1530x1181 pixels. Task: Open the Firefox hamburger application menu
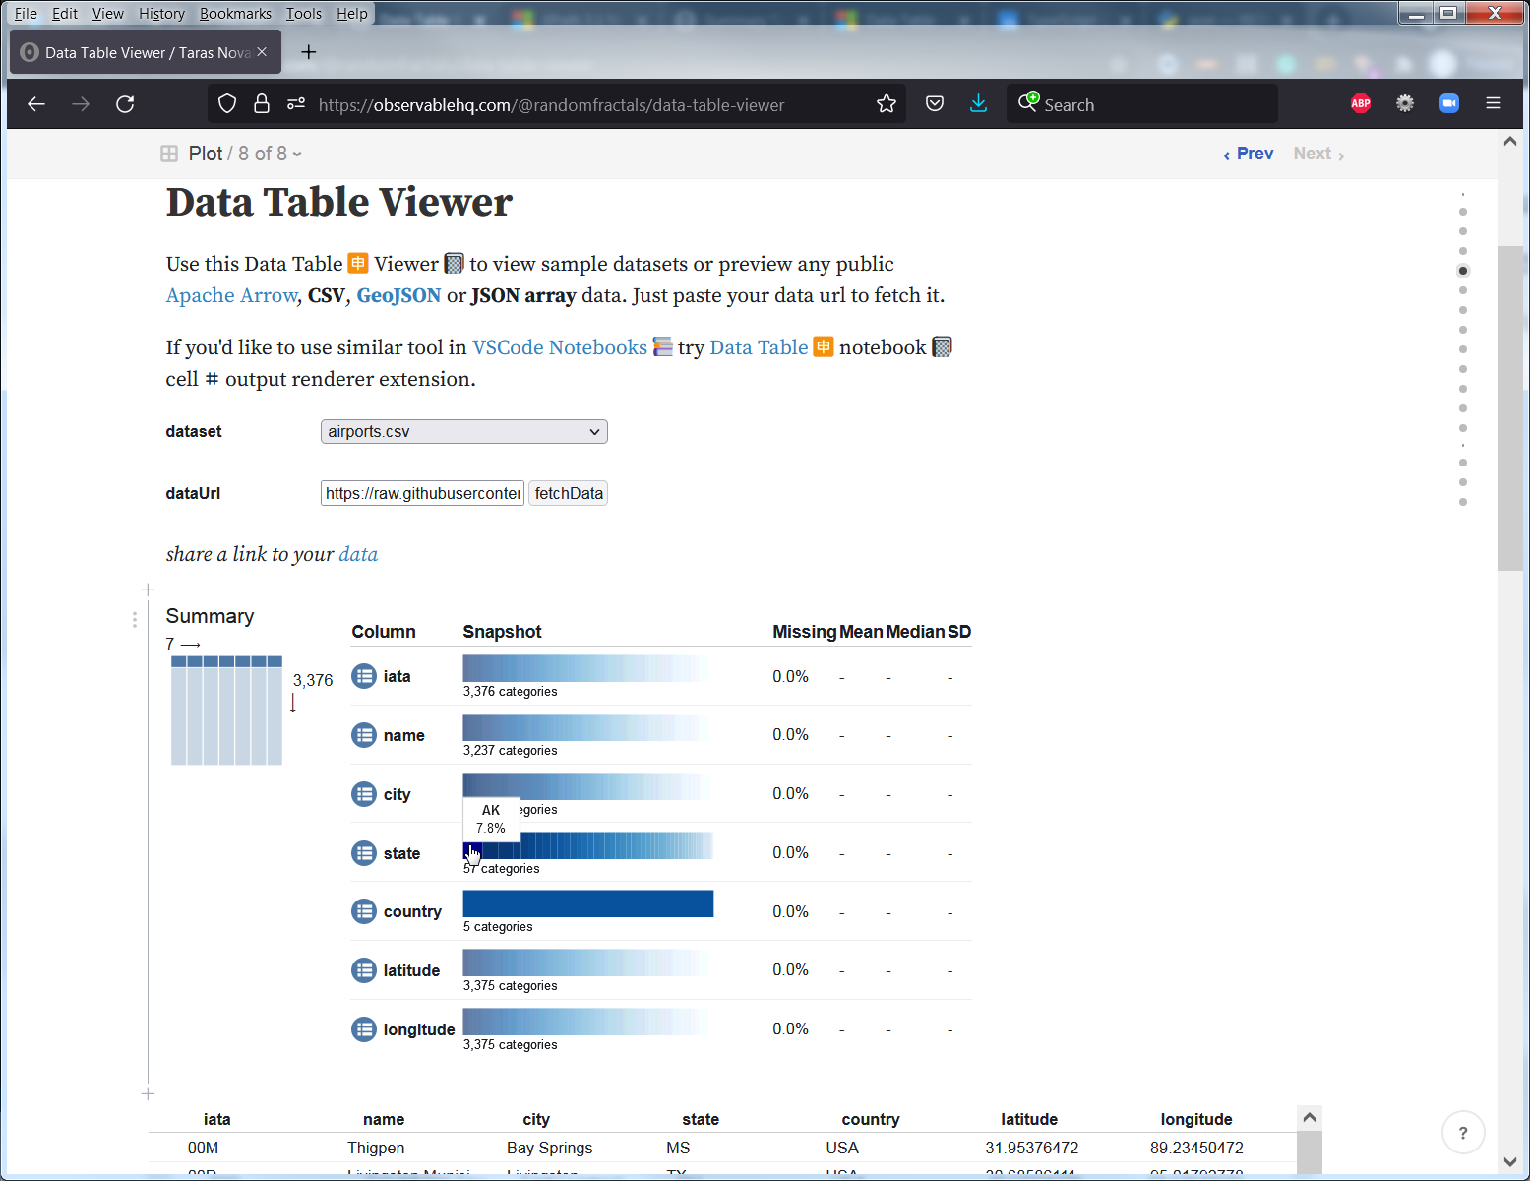pyautogui.click(x=1493, y=104)
